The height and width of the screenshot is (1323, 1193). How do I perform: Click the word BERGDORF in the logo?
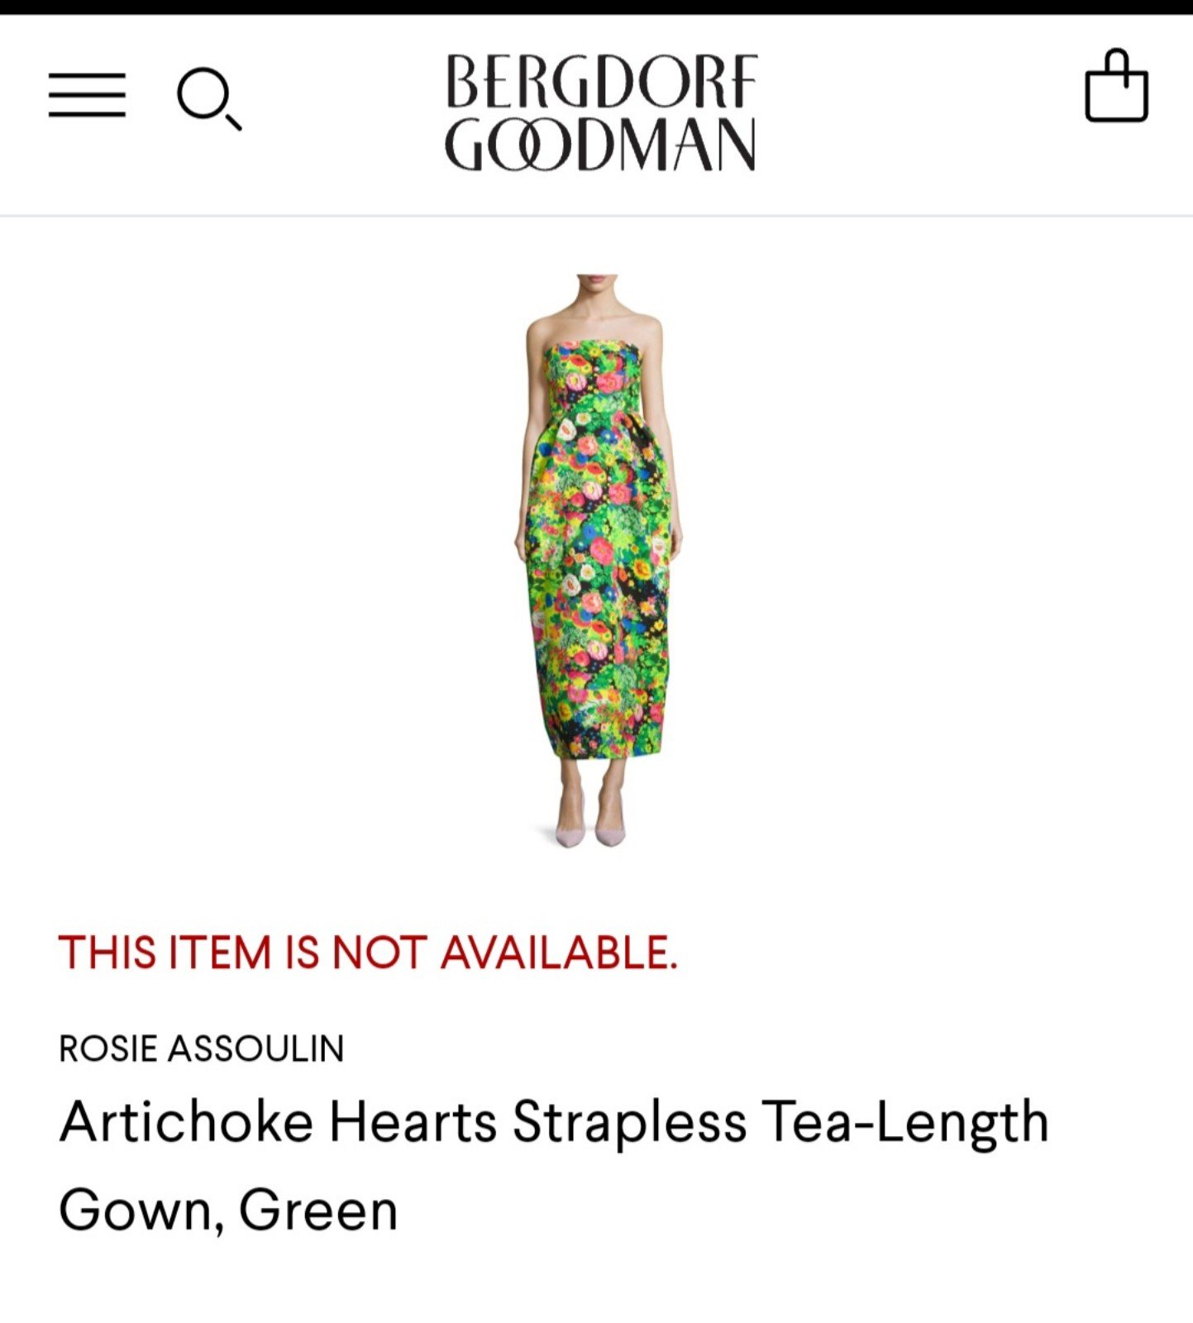tap(601, 82)
